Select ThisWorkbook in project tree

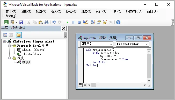pos(32,54)
